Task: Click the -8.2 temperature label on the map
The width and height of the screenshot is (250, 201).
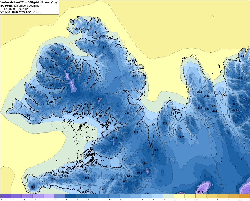Action: (200, 108)
